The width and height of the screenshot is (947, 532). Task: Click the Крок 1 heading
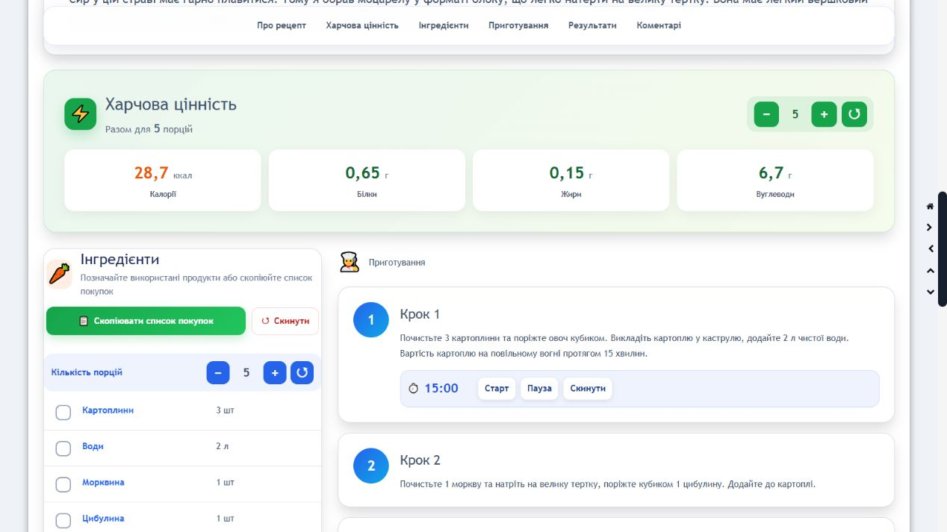click(x=420, y=314)
